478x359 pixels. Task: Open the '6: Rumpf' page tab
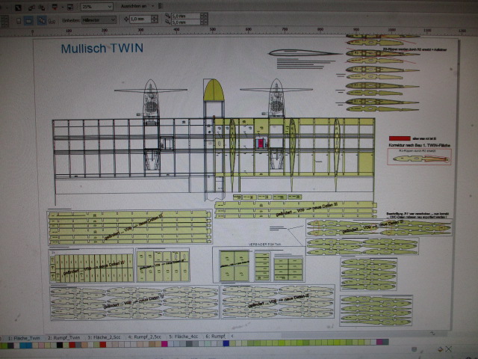click(x=216, y=337)
